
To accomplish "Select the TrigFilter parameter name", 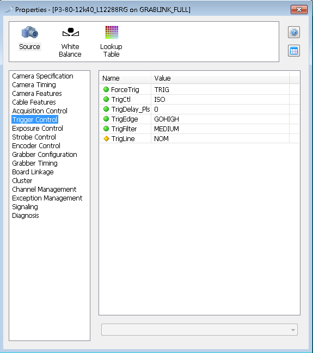I will (x=124, y=129).
